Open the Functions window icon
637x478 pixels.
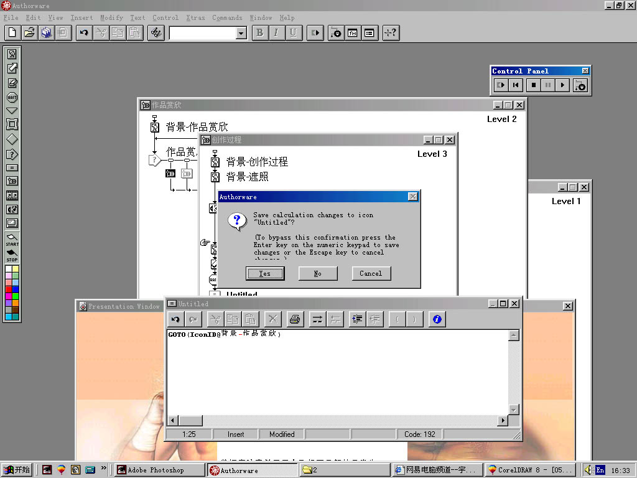click(x=353, y=32)
